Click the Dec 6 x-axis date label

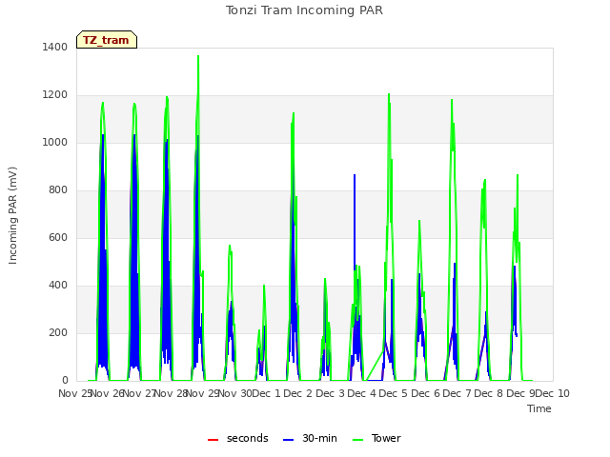coord(425,393)
